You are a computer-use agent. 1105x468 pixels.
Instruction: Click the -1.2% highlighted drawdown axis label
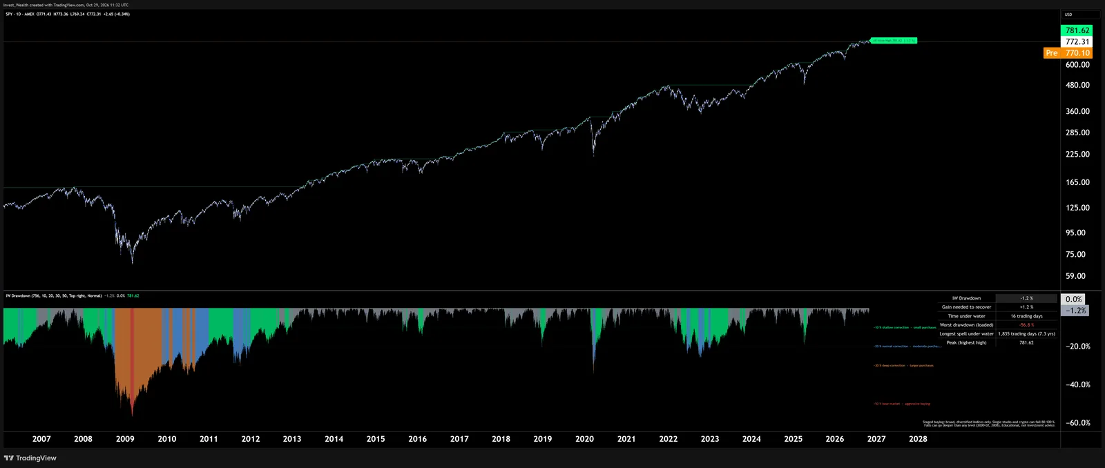tap(1075, 311)
